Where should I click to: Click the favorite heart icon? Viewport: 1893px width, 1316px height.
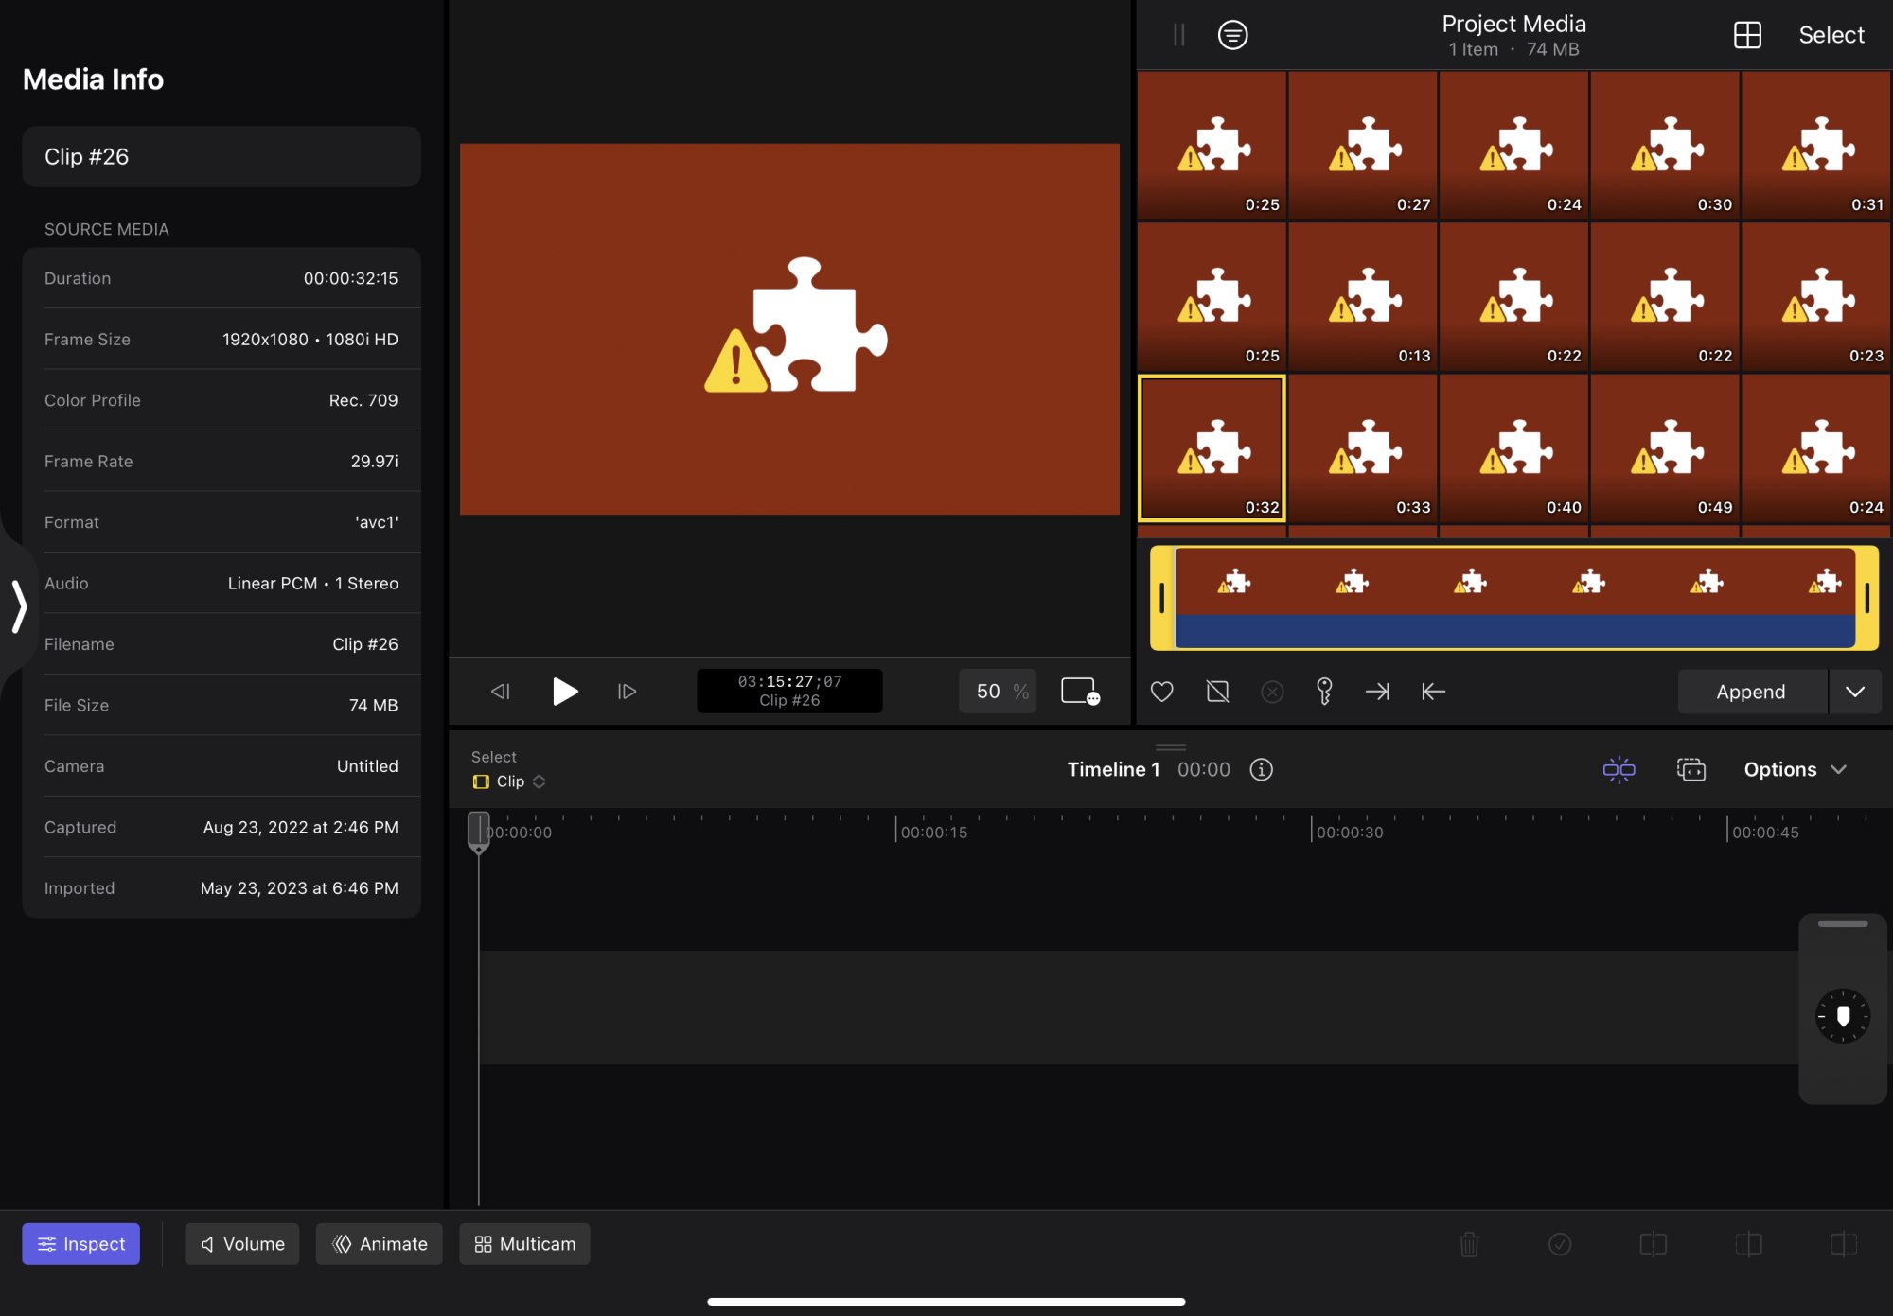tap(1161, 692)
